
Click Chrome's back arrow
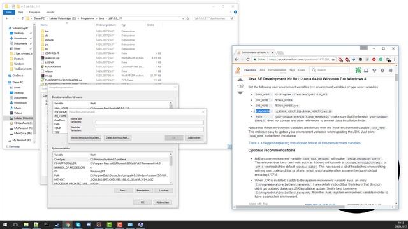point(237,59)
